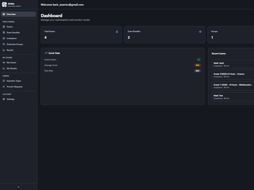
Task: Click the Average Score 50% badge
Action: click(197, 65)
